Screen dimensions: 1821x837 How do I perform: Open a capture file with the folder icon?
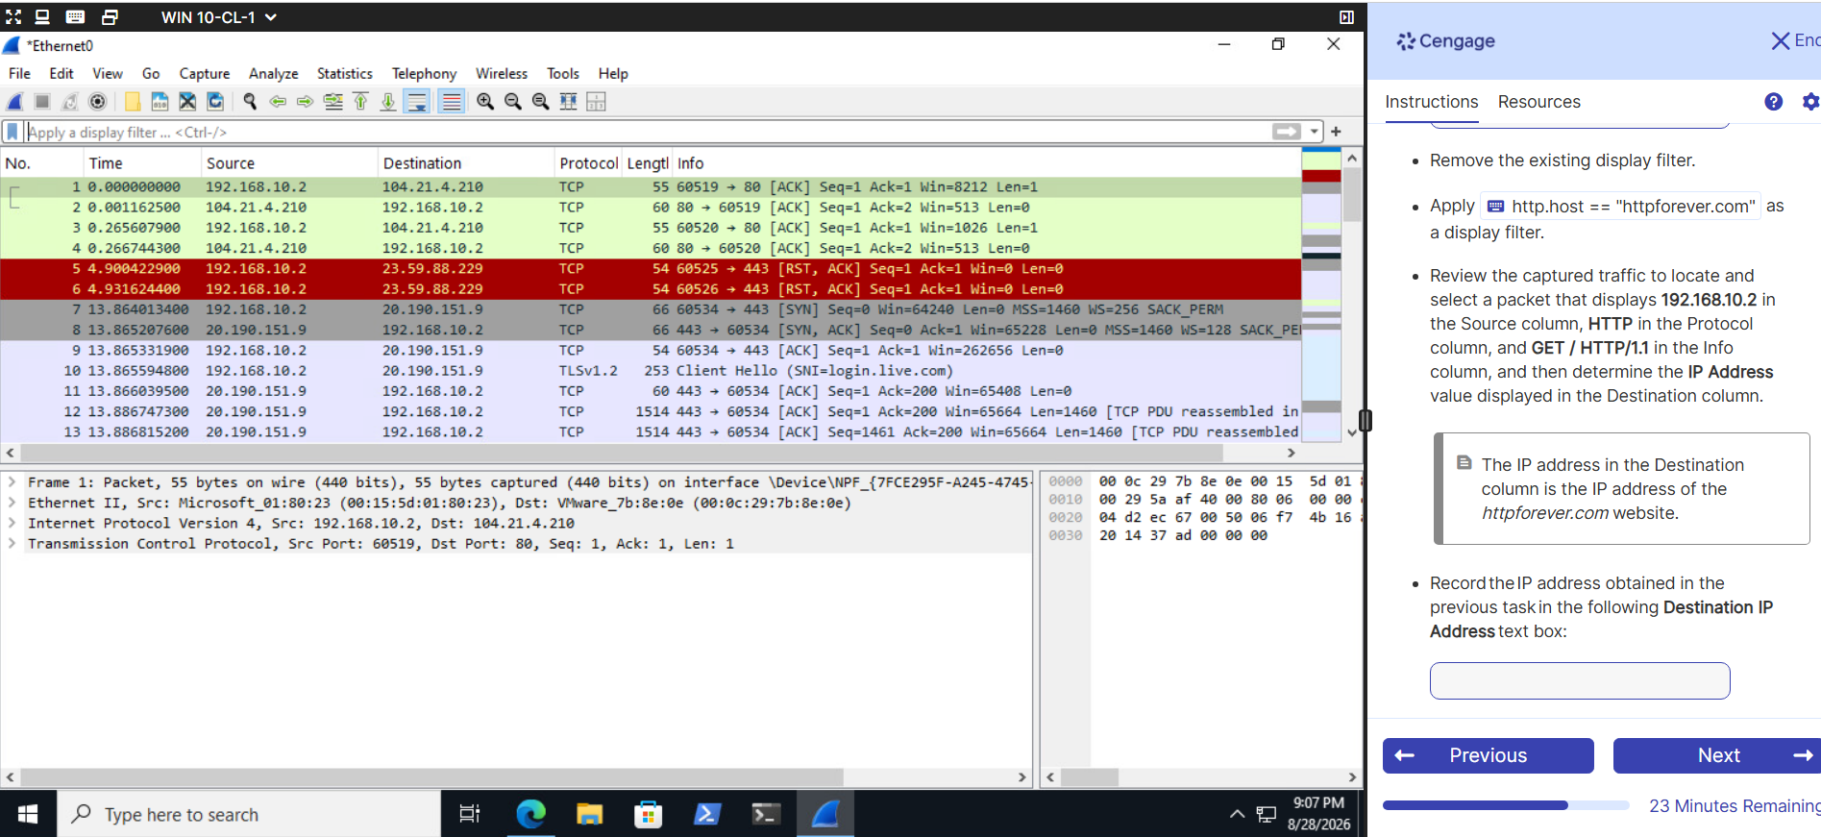coord(133,102)
